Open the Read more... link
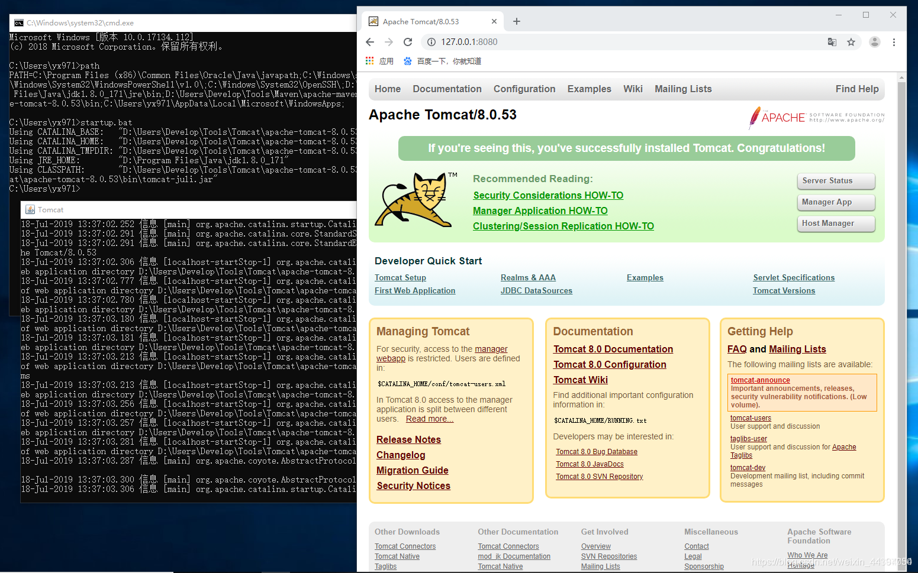918x573 pixels. click(x=430, y=419)
